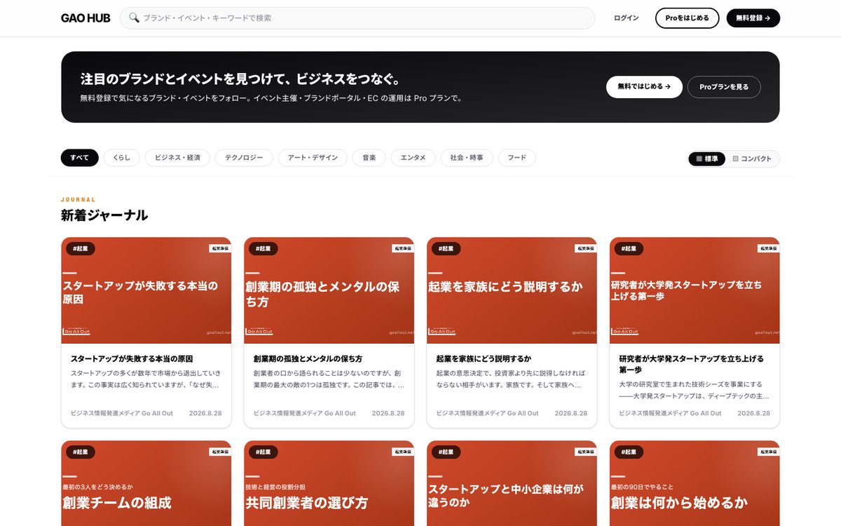Click #起業 tag on 共同創業者の選び方 card
The width and height of the screenshot is (841, 526).
pos(264,452)
